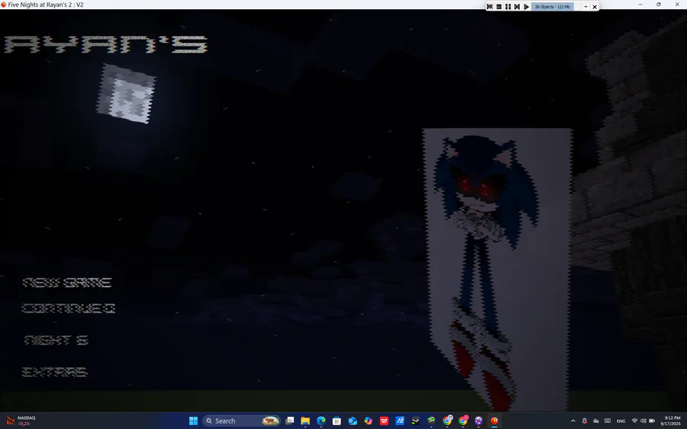Screen dimensions: 687x429
Task: Open the green cube app in taskbar
Action: [x=431, y=421]
